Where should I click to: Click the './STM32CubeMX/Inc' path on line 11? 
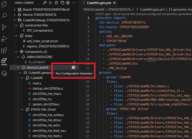(x=122, y=63)
